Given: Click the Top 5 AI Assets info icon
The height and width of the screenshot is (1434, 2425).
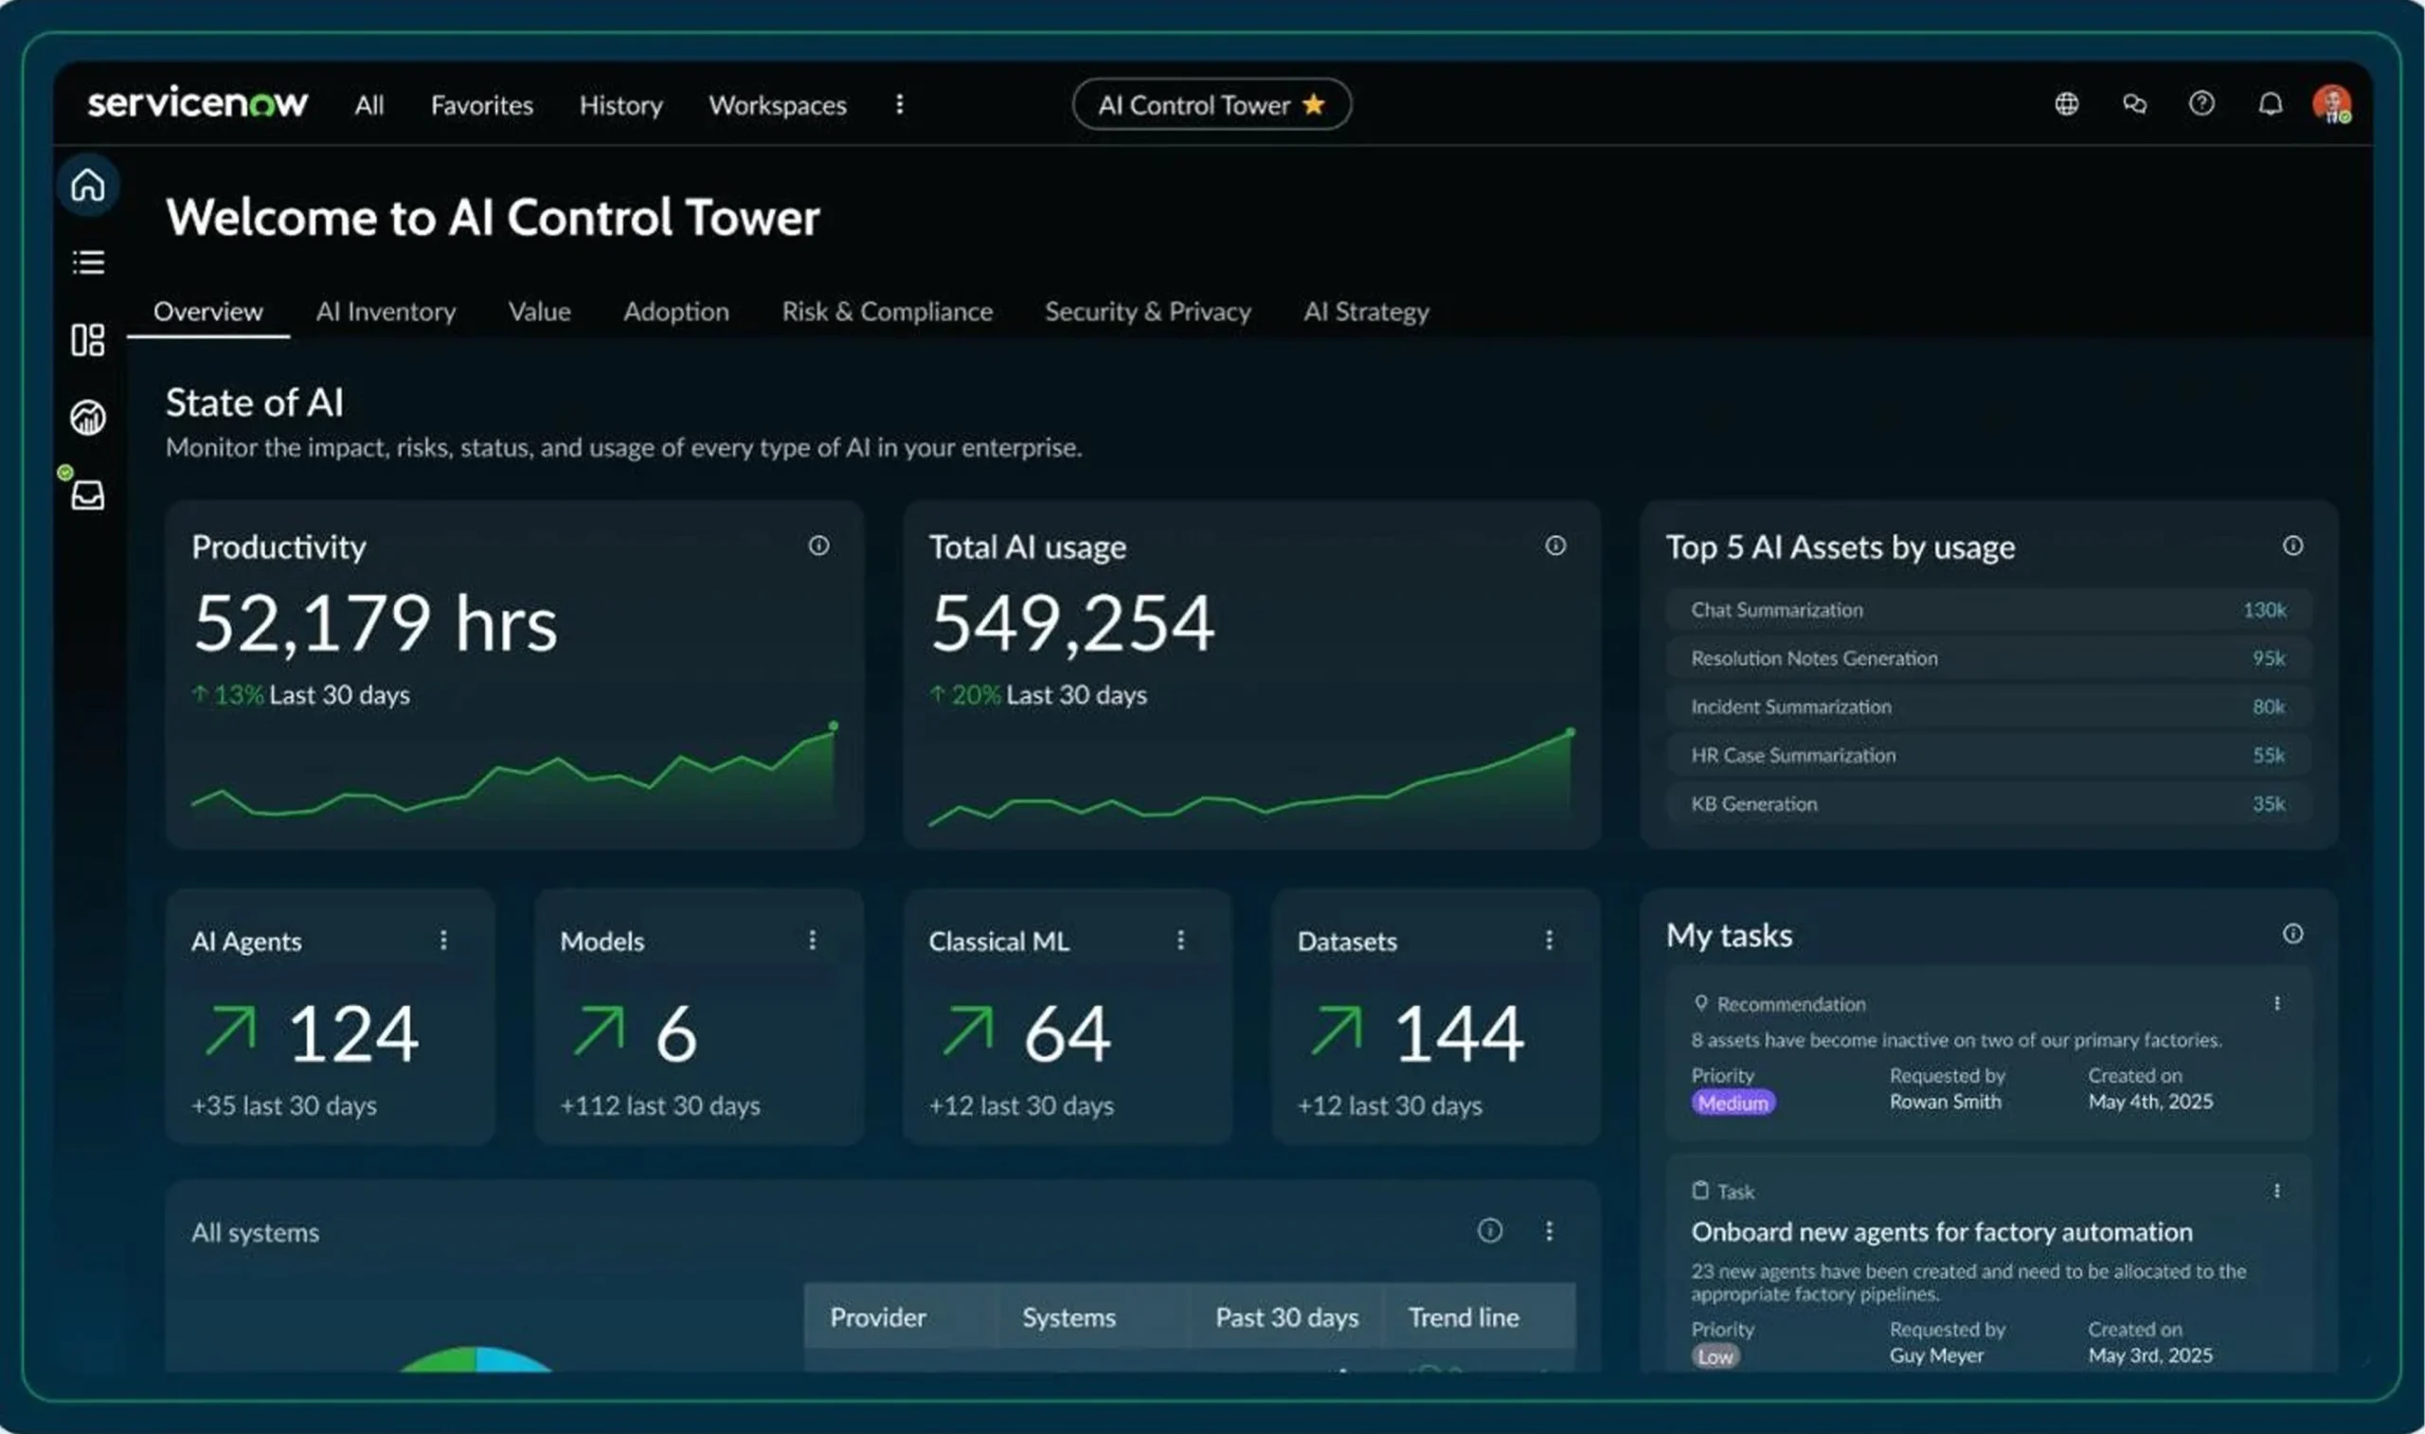Looking at the screenshot, I should point(2291,546).
